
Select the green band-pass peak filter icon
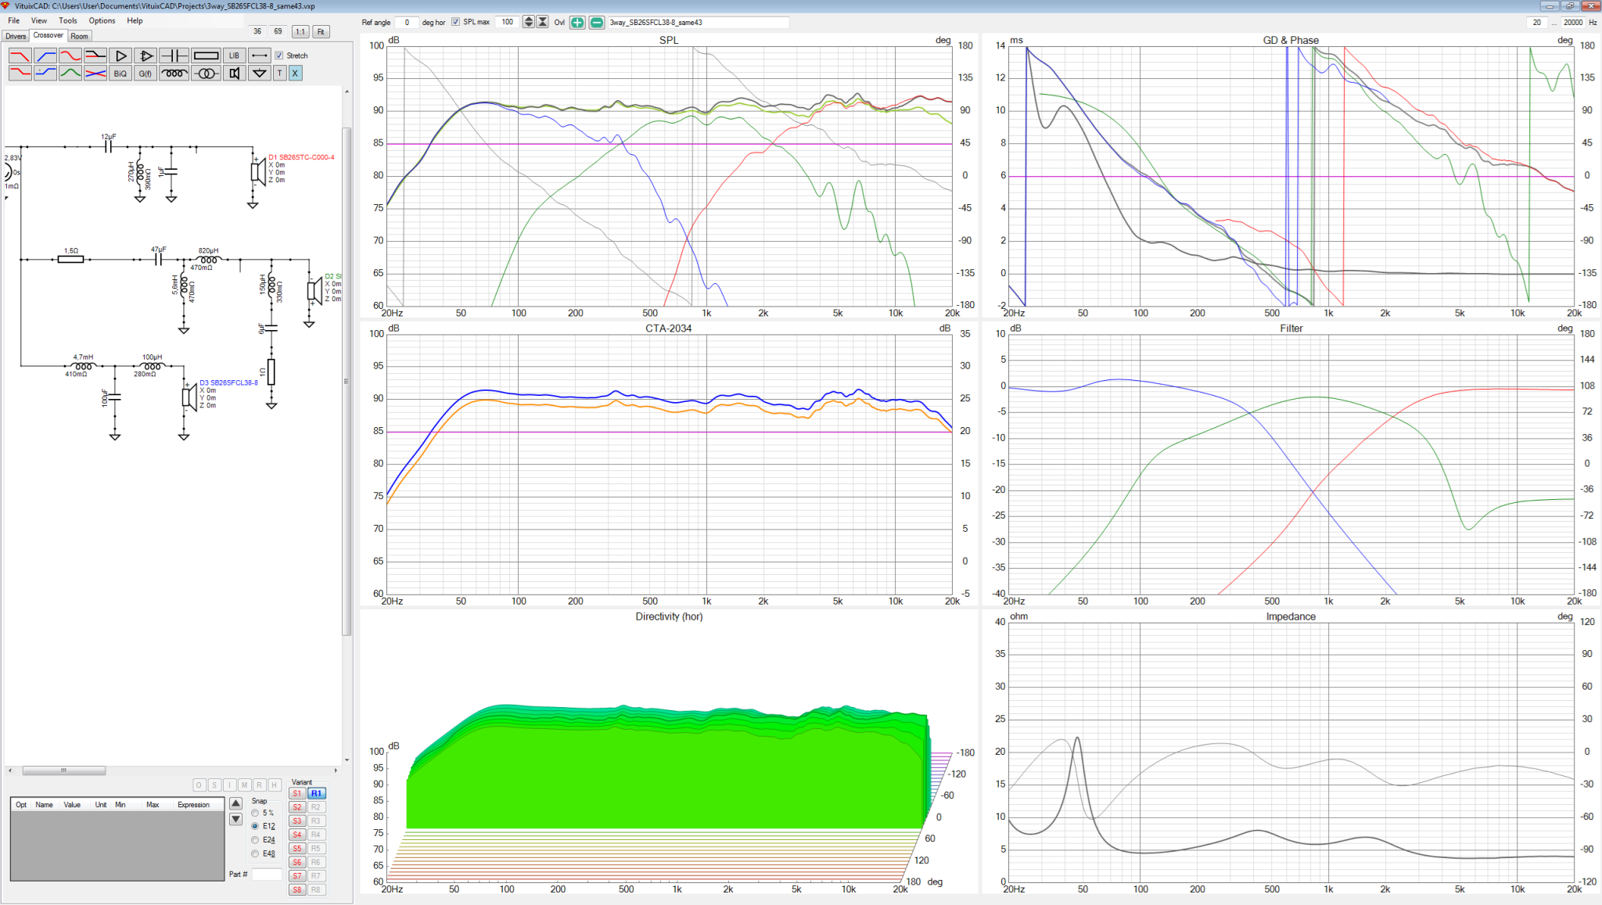tap(70, 73)
